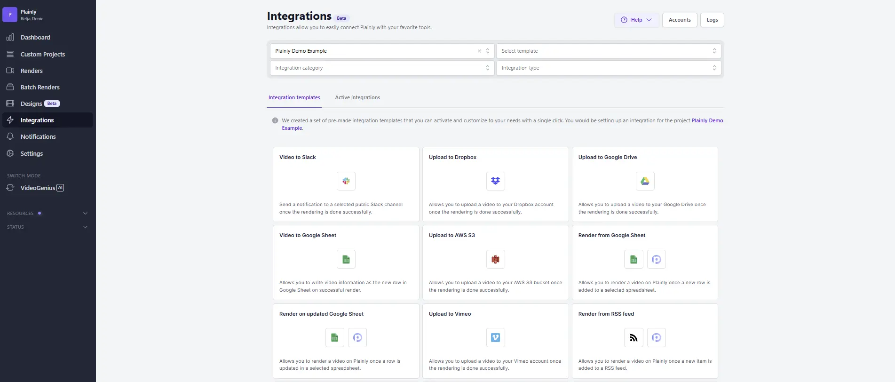This screenshot has width=895, height=382.
Task: Click the Accounts button
Action: click(x=680, y=20)
